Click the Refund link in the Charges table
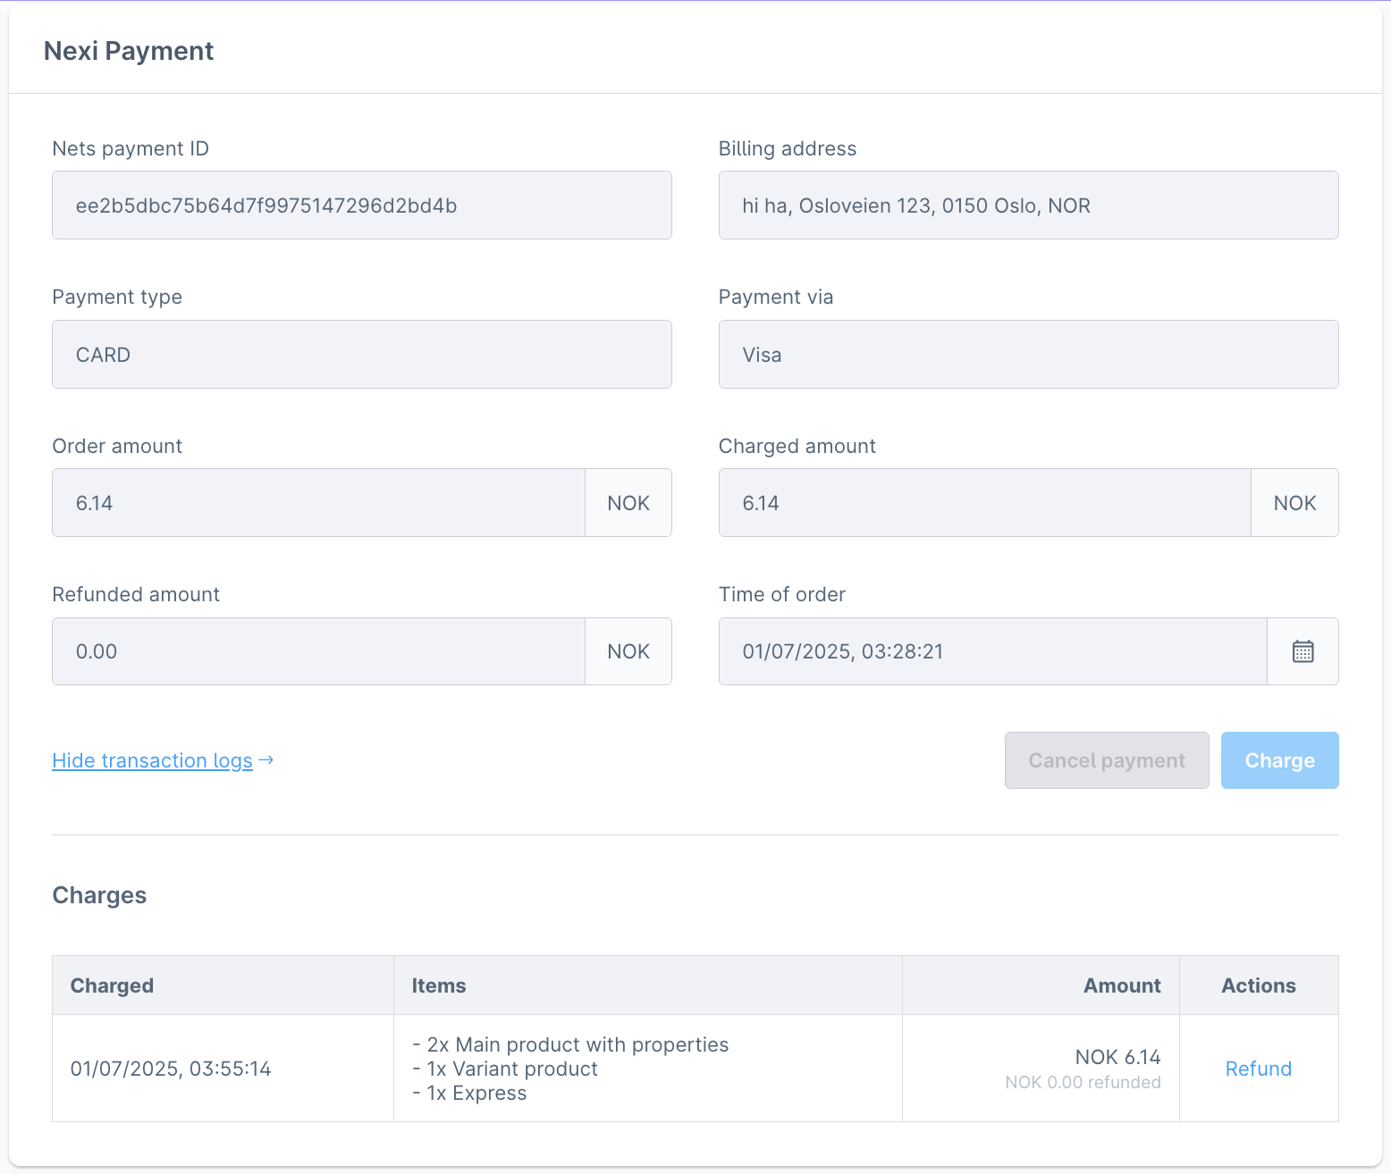This screenshot has height=1174, width=1391. (1258, 1068)
